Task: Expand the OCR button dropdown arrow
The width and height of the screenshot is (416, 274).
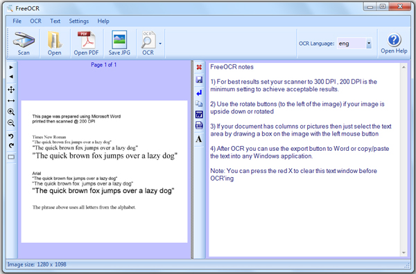Action: (160, 44)
